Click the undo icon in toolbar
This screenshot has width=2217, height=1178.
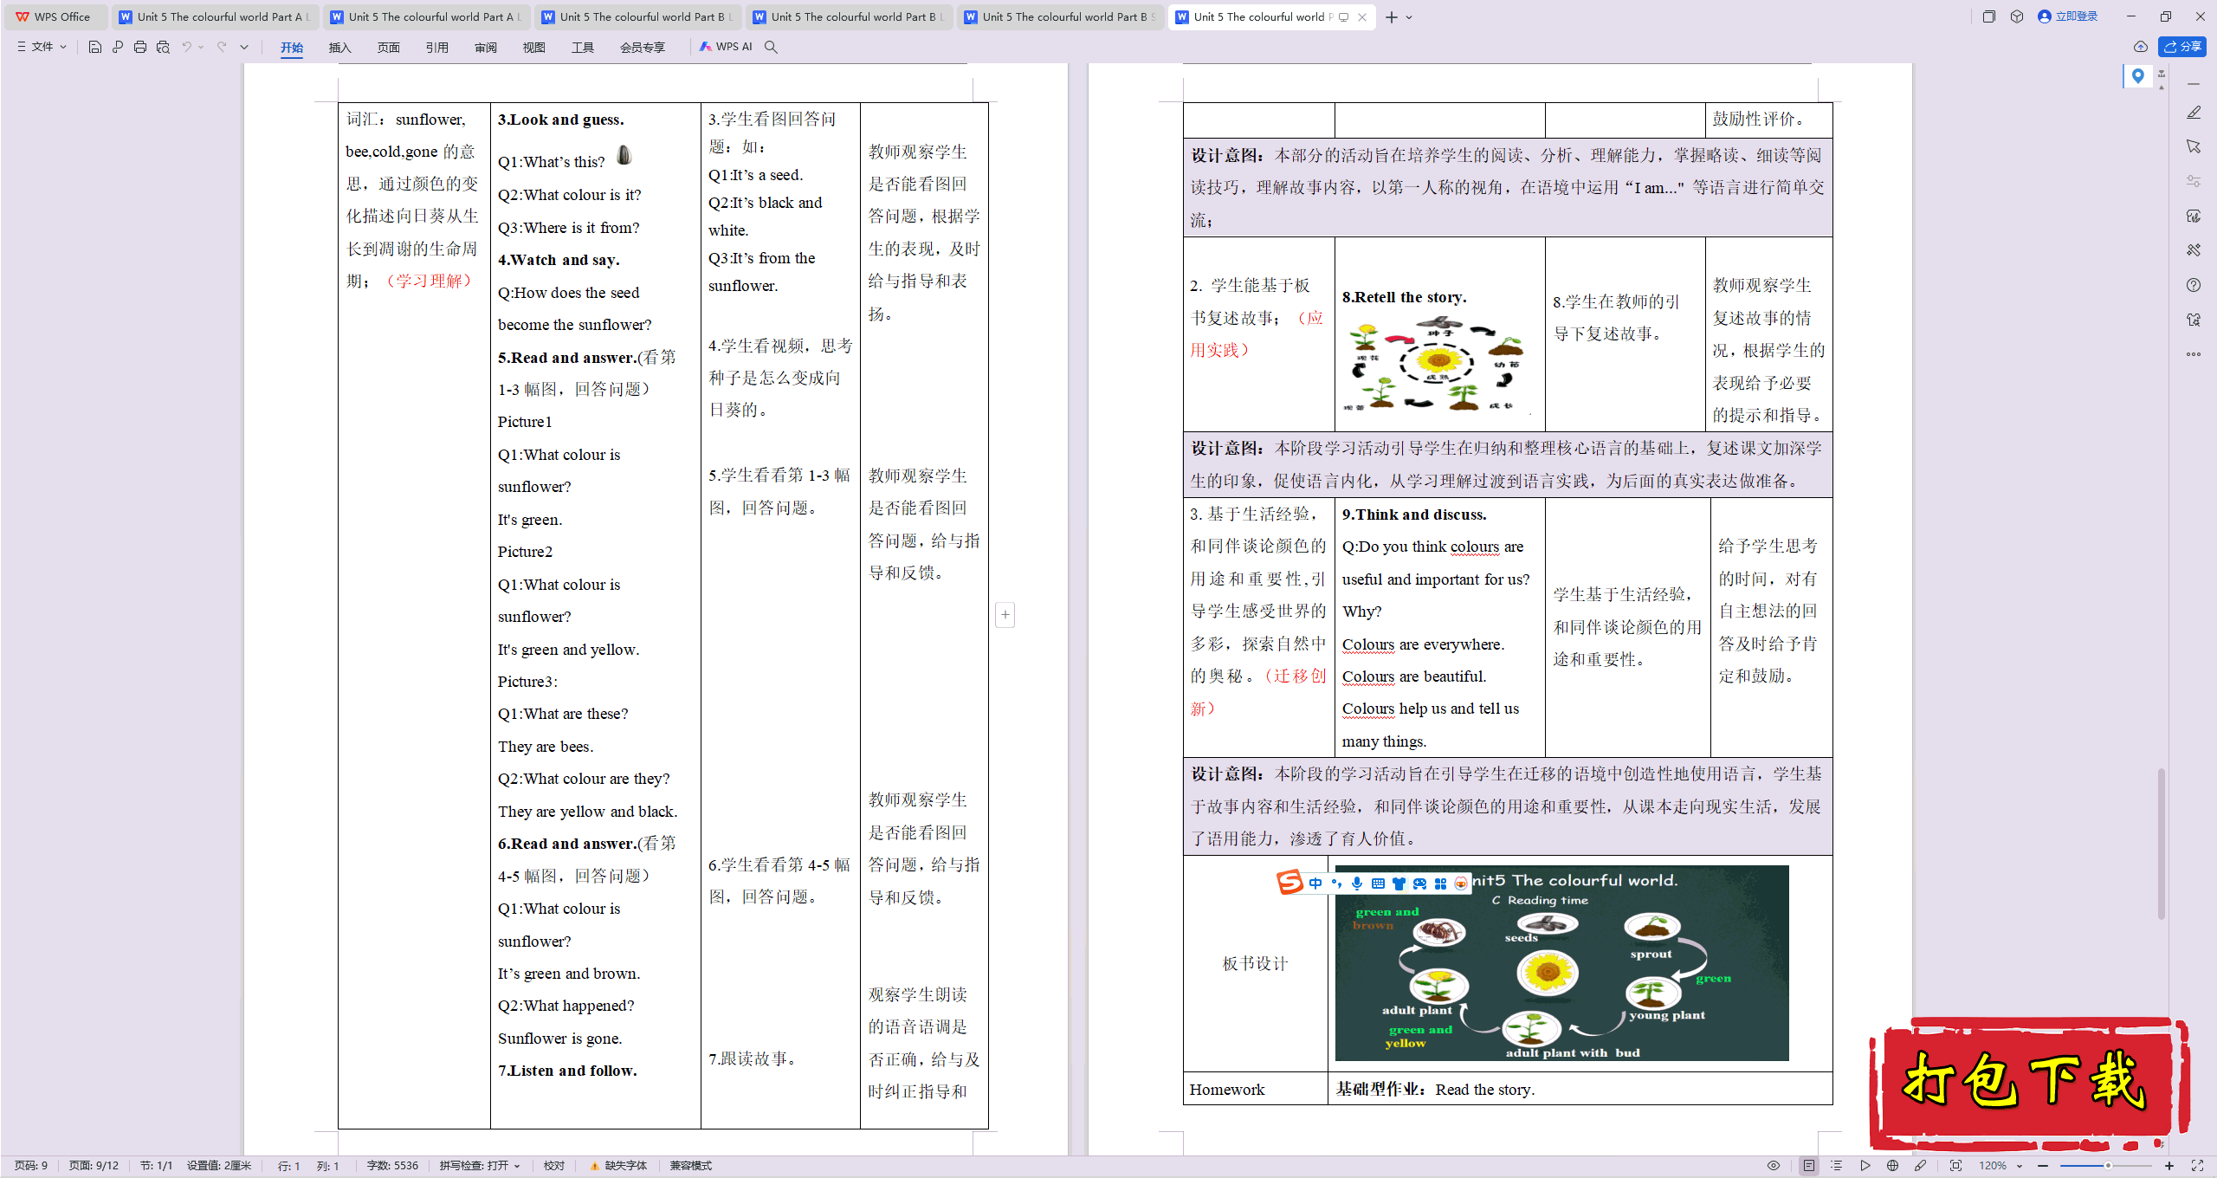186,47
